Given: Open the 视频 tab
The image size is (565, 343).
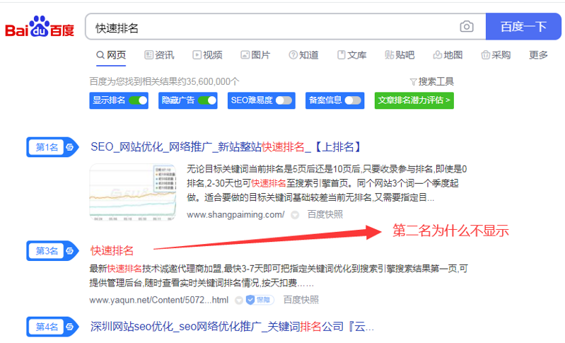Looking at the screenshot, I should 207,55.
